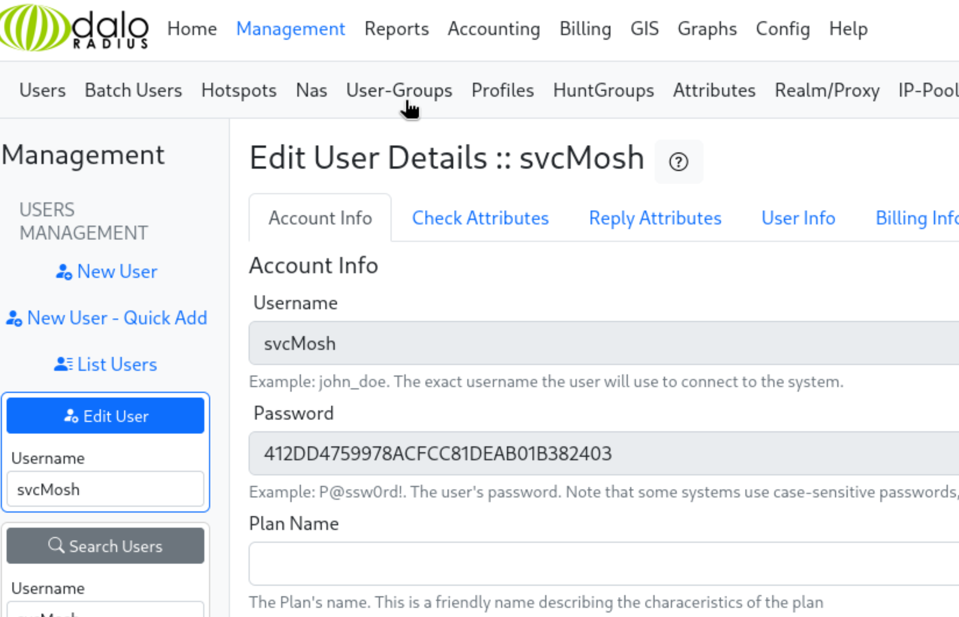Go to Reports in top navigation

click(x=397, y=29)
